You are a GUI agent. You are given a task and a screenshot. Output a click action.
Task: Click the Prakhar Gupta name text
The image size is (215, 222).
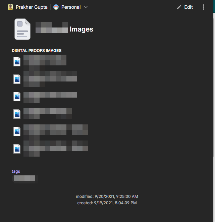pos(32,7)
